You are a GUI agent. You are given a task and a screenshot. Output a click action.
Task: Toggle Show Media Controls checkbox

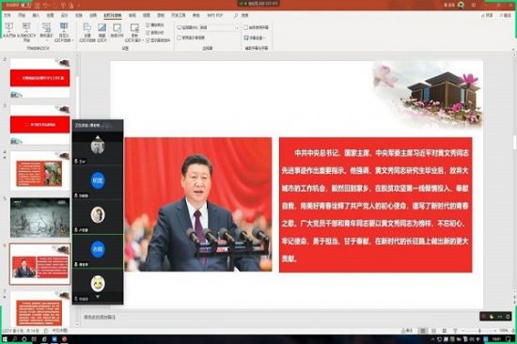coord(158,40)
